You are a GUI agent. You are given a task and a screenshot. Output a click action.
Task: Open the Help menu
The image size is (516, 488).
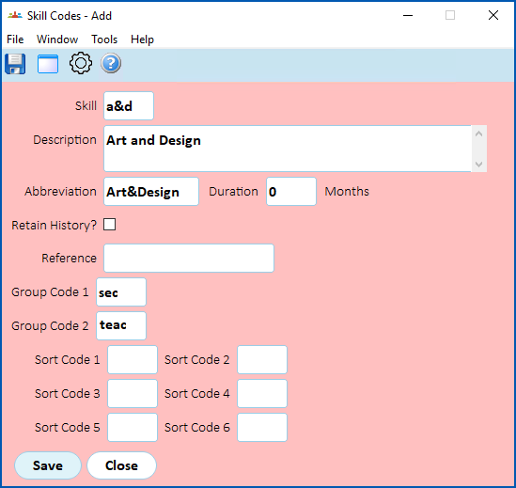[142, 39]
